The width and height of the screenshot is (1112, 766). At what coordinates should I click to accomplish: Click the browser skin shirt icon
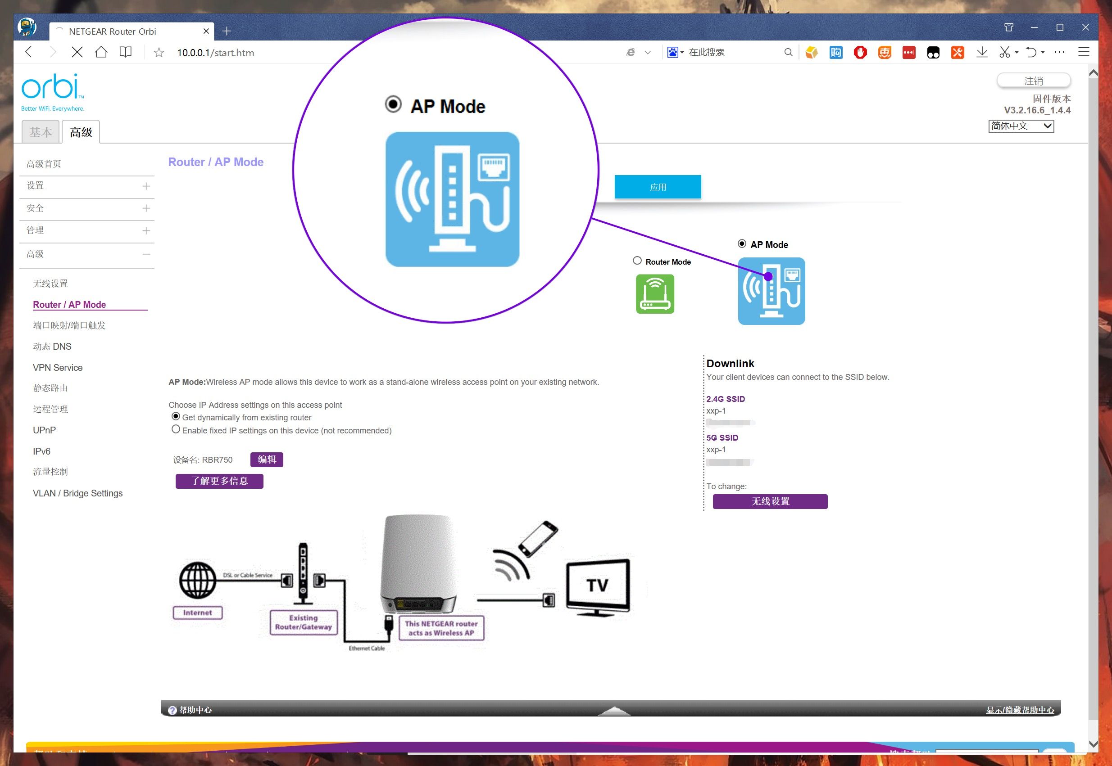point(1009,27)
